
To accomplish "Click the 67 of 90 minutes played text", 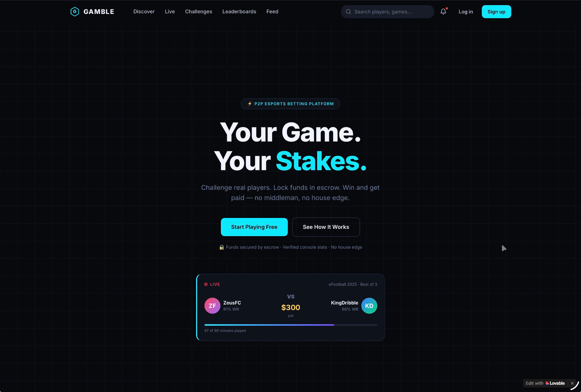I will (225, 331).
